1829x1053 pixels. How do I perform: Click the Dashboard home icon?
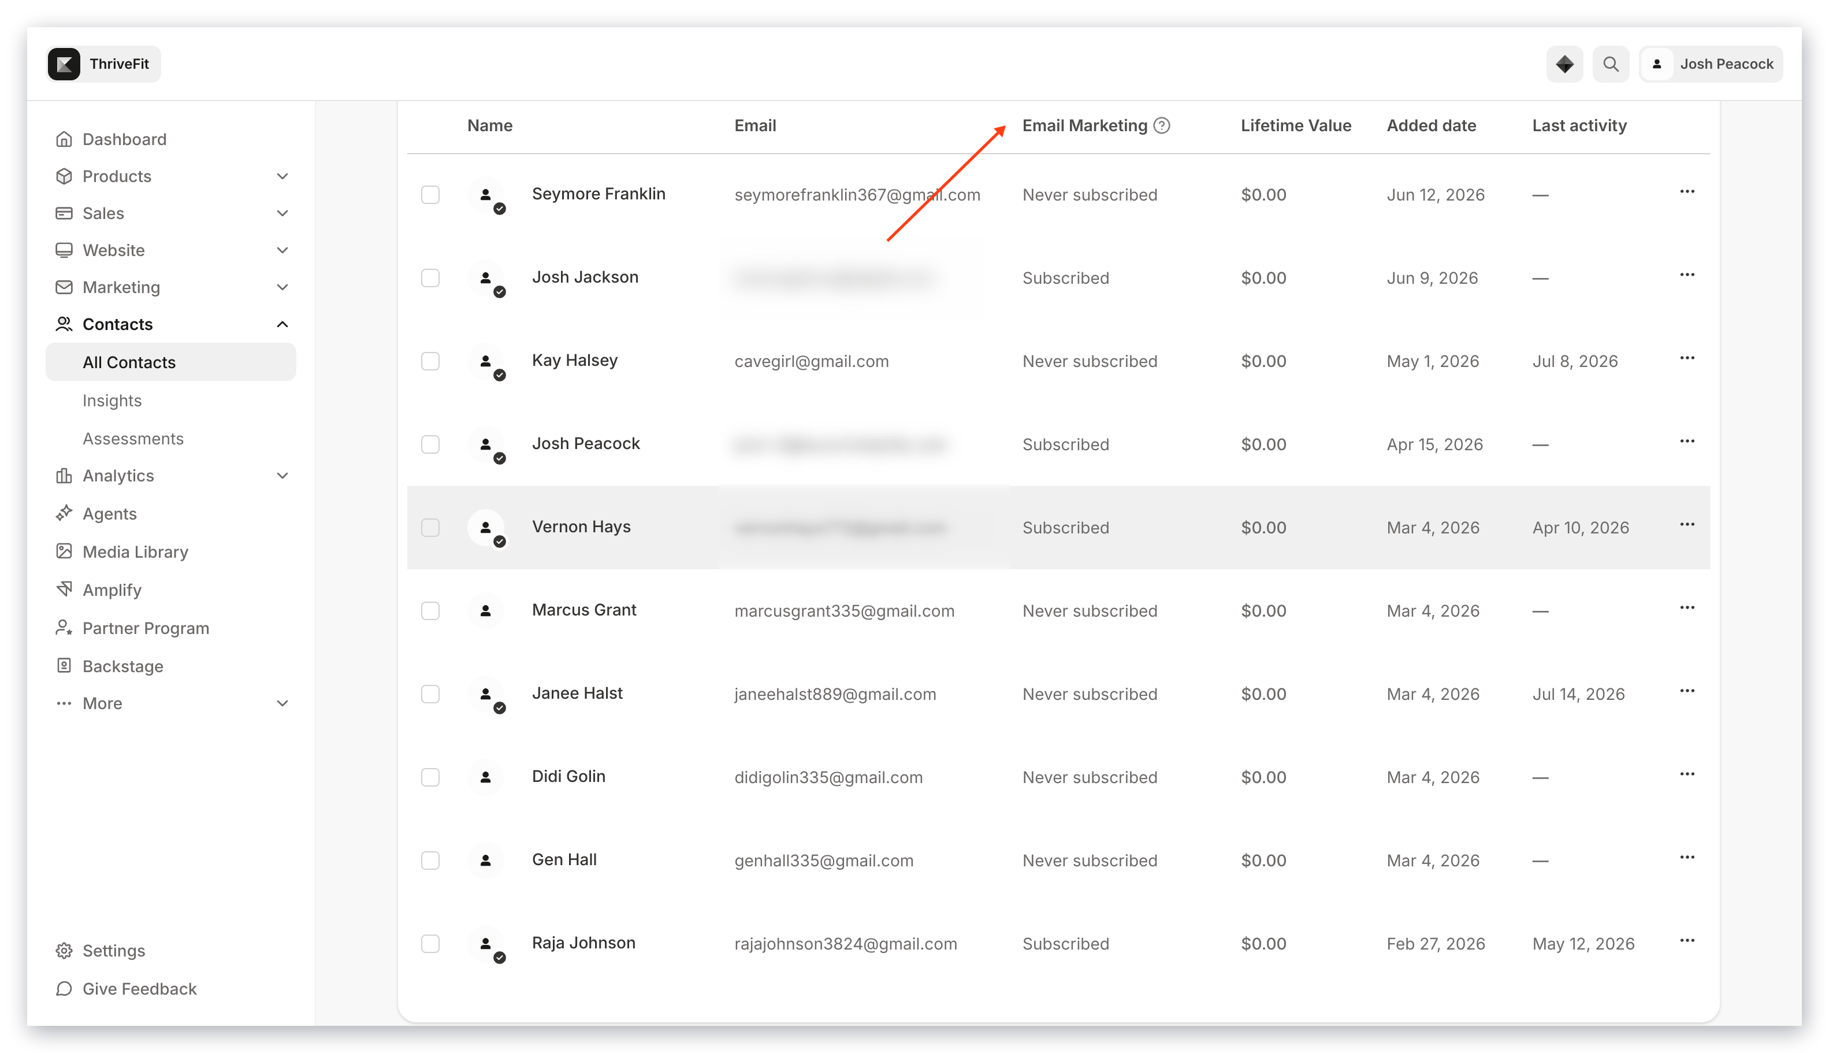pyautogui.click(x=64, y=139)
